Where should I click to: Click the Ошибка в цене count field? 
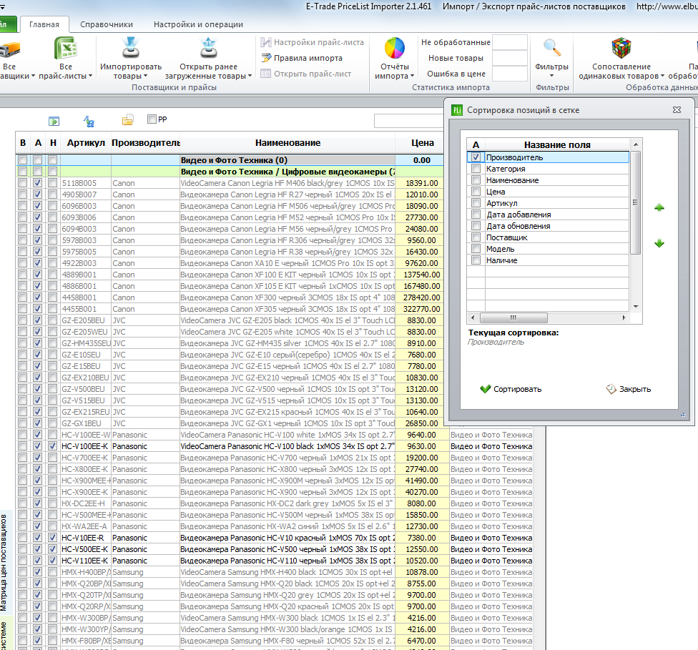[510, 74]
